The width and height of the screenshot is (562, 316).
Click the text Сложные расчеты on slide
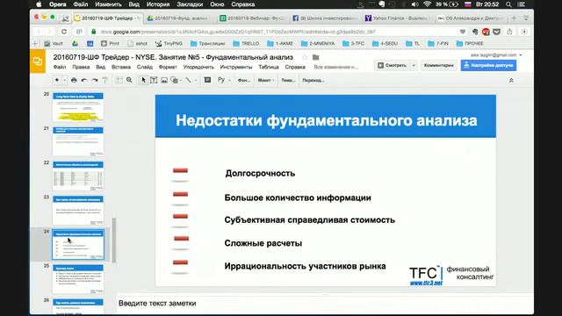point(263,243)
